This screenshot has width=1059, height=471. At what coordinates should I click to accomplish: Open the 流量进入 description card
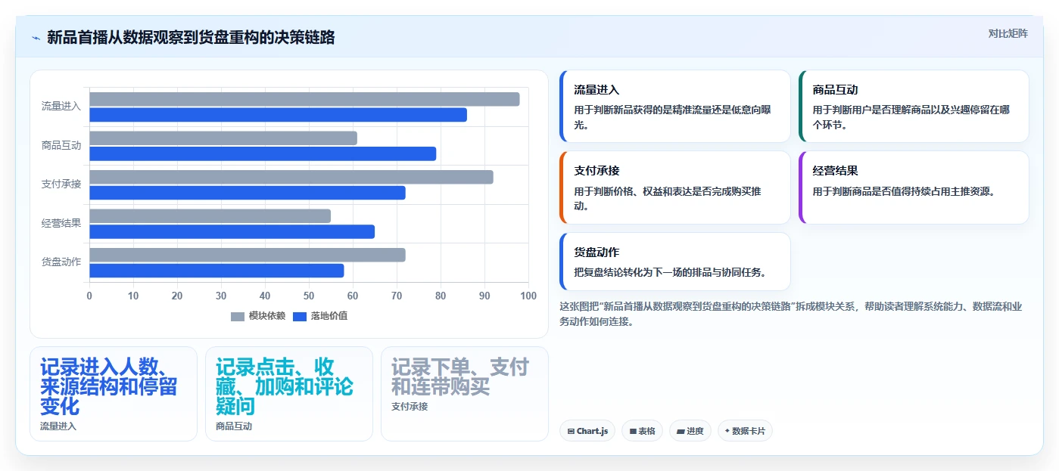click(675, 107)
